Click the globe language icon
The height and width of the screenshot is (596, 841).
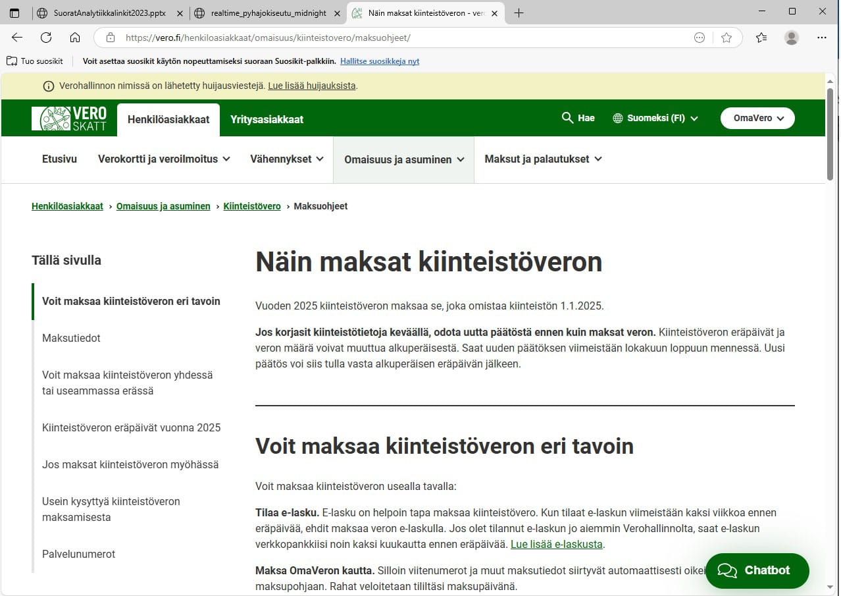pos(617,118)
